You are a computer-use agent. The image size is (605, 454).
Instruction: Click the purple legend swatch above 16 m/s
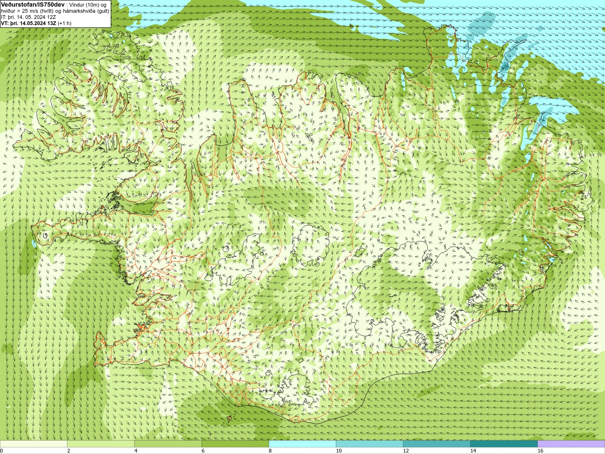coord(571,444)
